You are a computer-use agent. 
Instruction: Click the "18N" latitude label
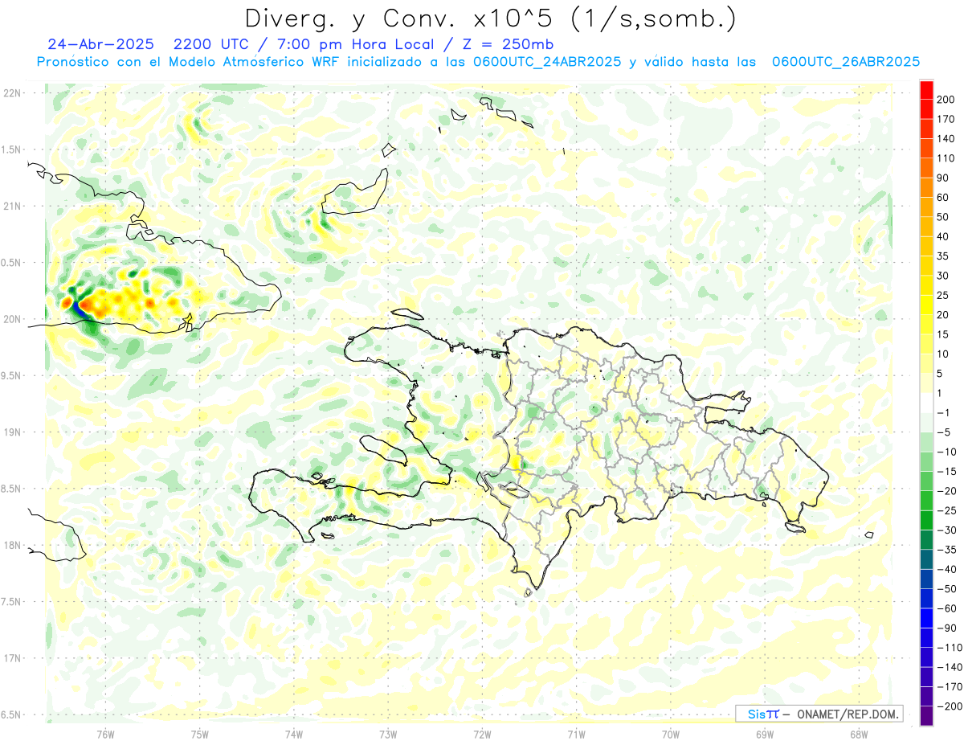[11, 545]
